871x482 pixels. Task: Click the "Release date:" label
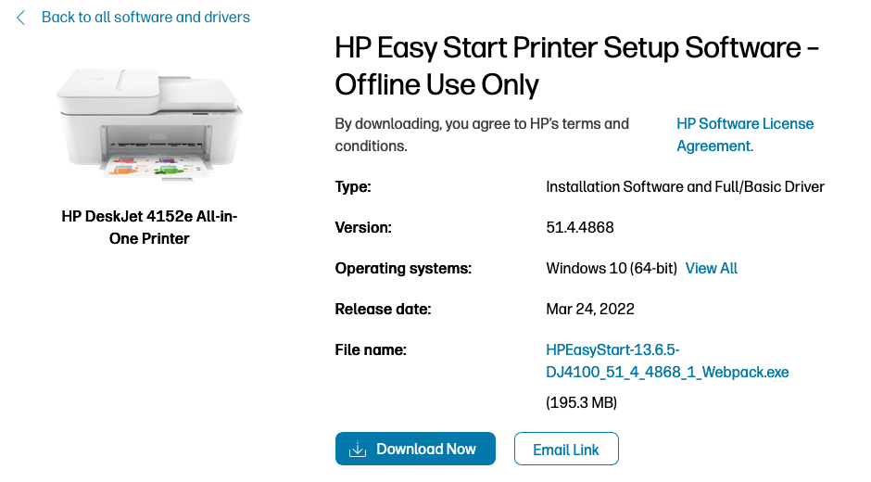pyautogui.click(x=383, y=310)
